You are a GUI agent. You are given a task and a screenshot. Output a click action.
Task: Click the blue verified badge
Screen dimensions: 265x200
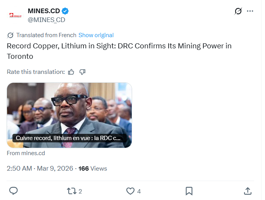click(x=65, y=11)
